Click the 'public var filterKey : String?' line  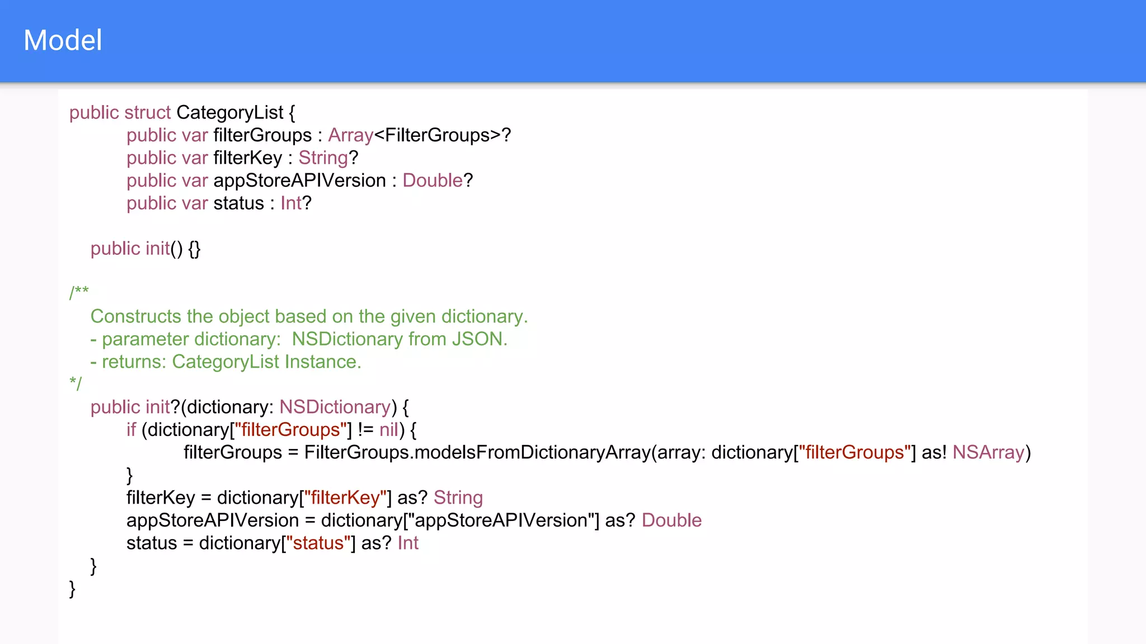(x=242, y=158)
